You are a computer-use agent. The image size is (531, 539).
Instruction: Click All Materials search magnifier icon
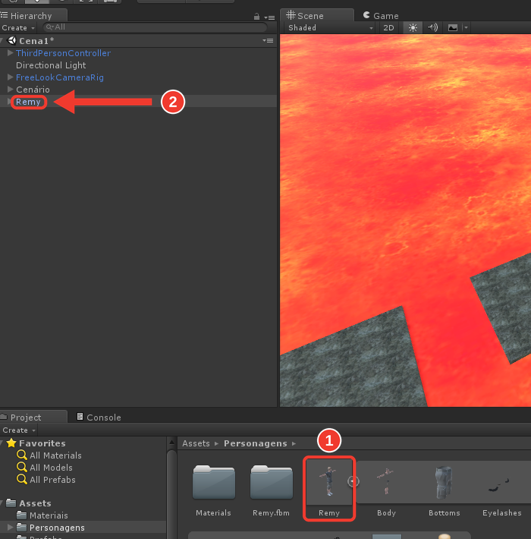[x=22, y=455]
